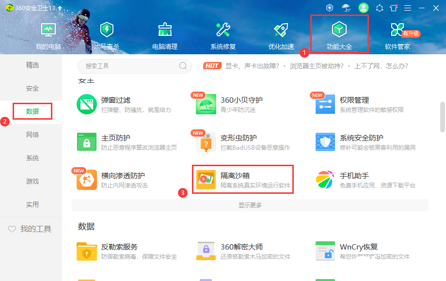Open 主页防护 homepage protection icon
This screenshot has width=446, height=281.
pos(87,142)
